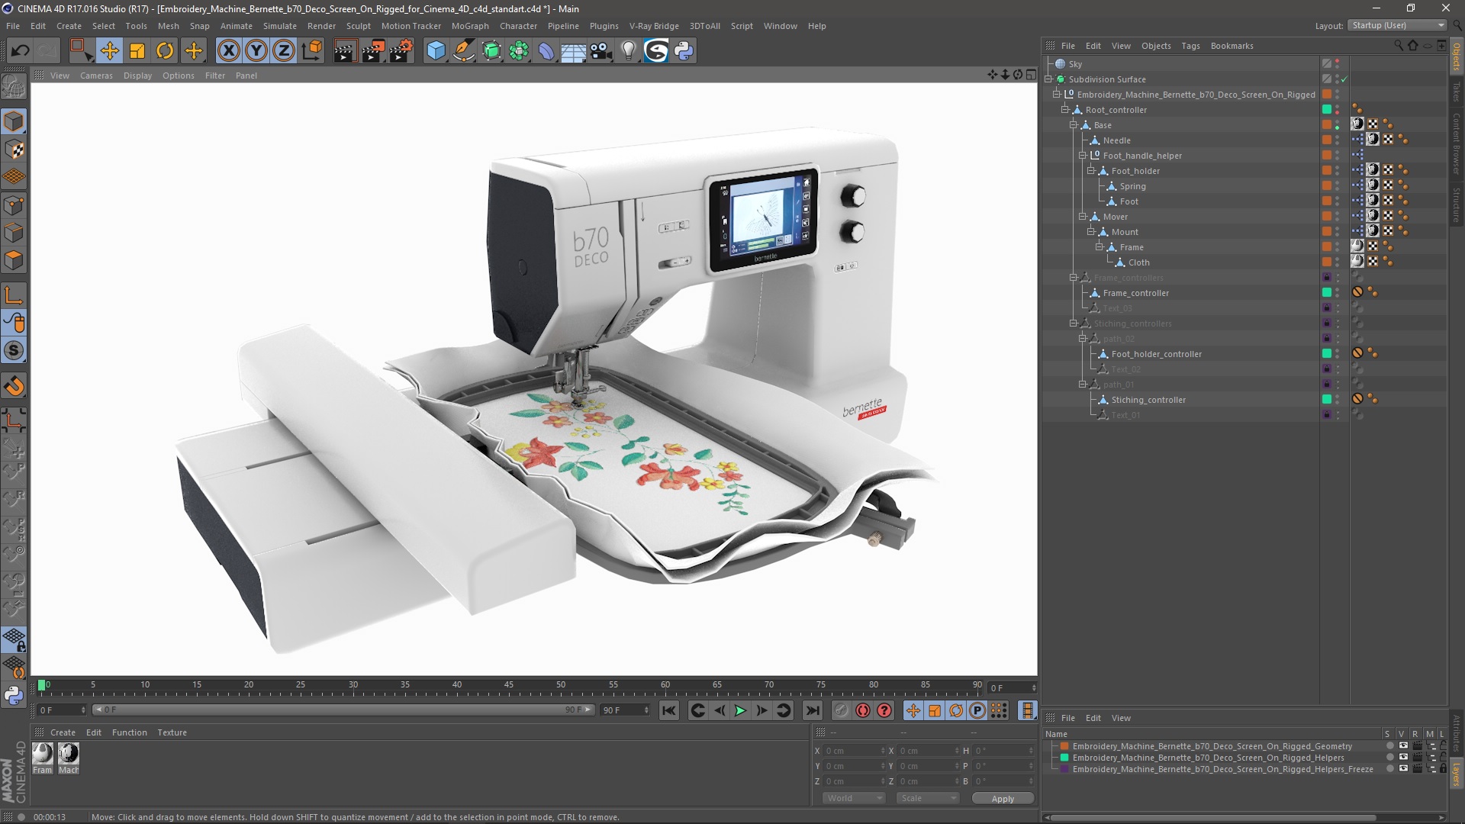This screenshot has width=1465, height=824.
Task: Select Edges mode icon
Action: tap(14, 233)
